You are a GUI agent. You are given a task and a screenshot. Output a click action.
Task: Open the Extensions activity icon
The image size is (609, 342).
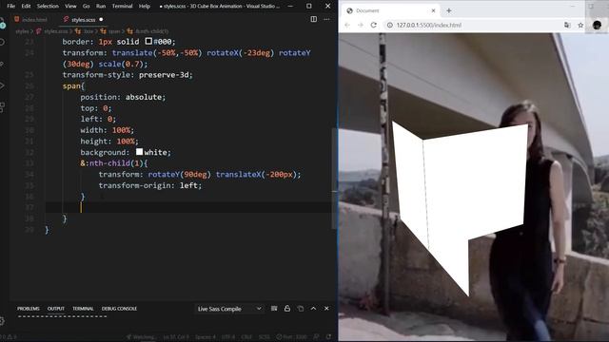click(2, 107)
